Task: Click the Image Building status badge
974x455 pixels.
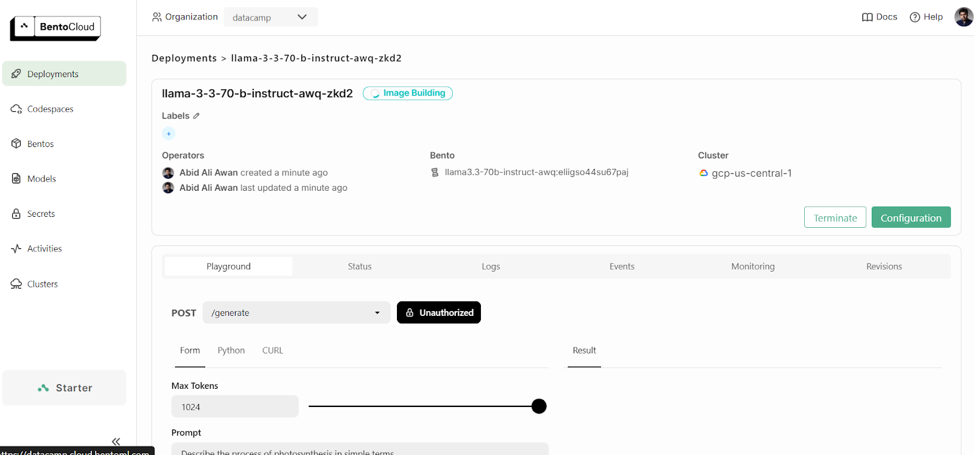Action: (x=408, y=94)
